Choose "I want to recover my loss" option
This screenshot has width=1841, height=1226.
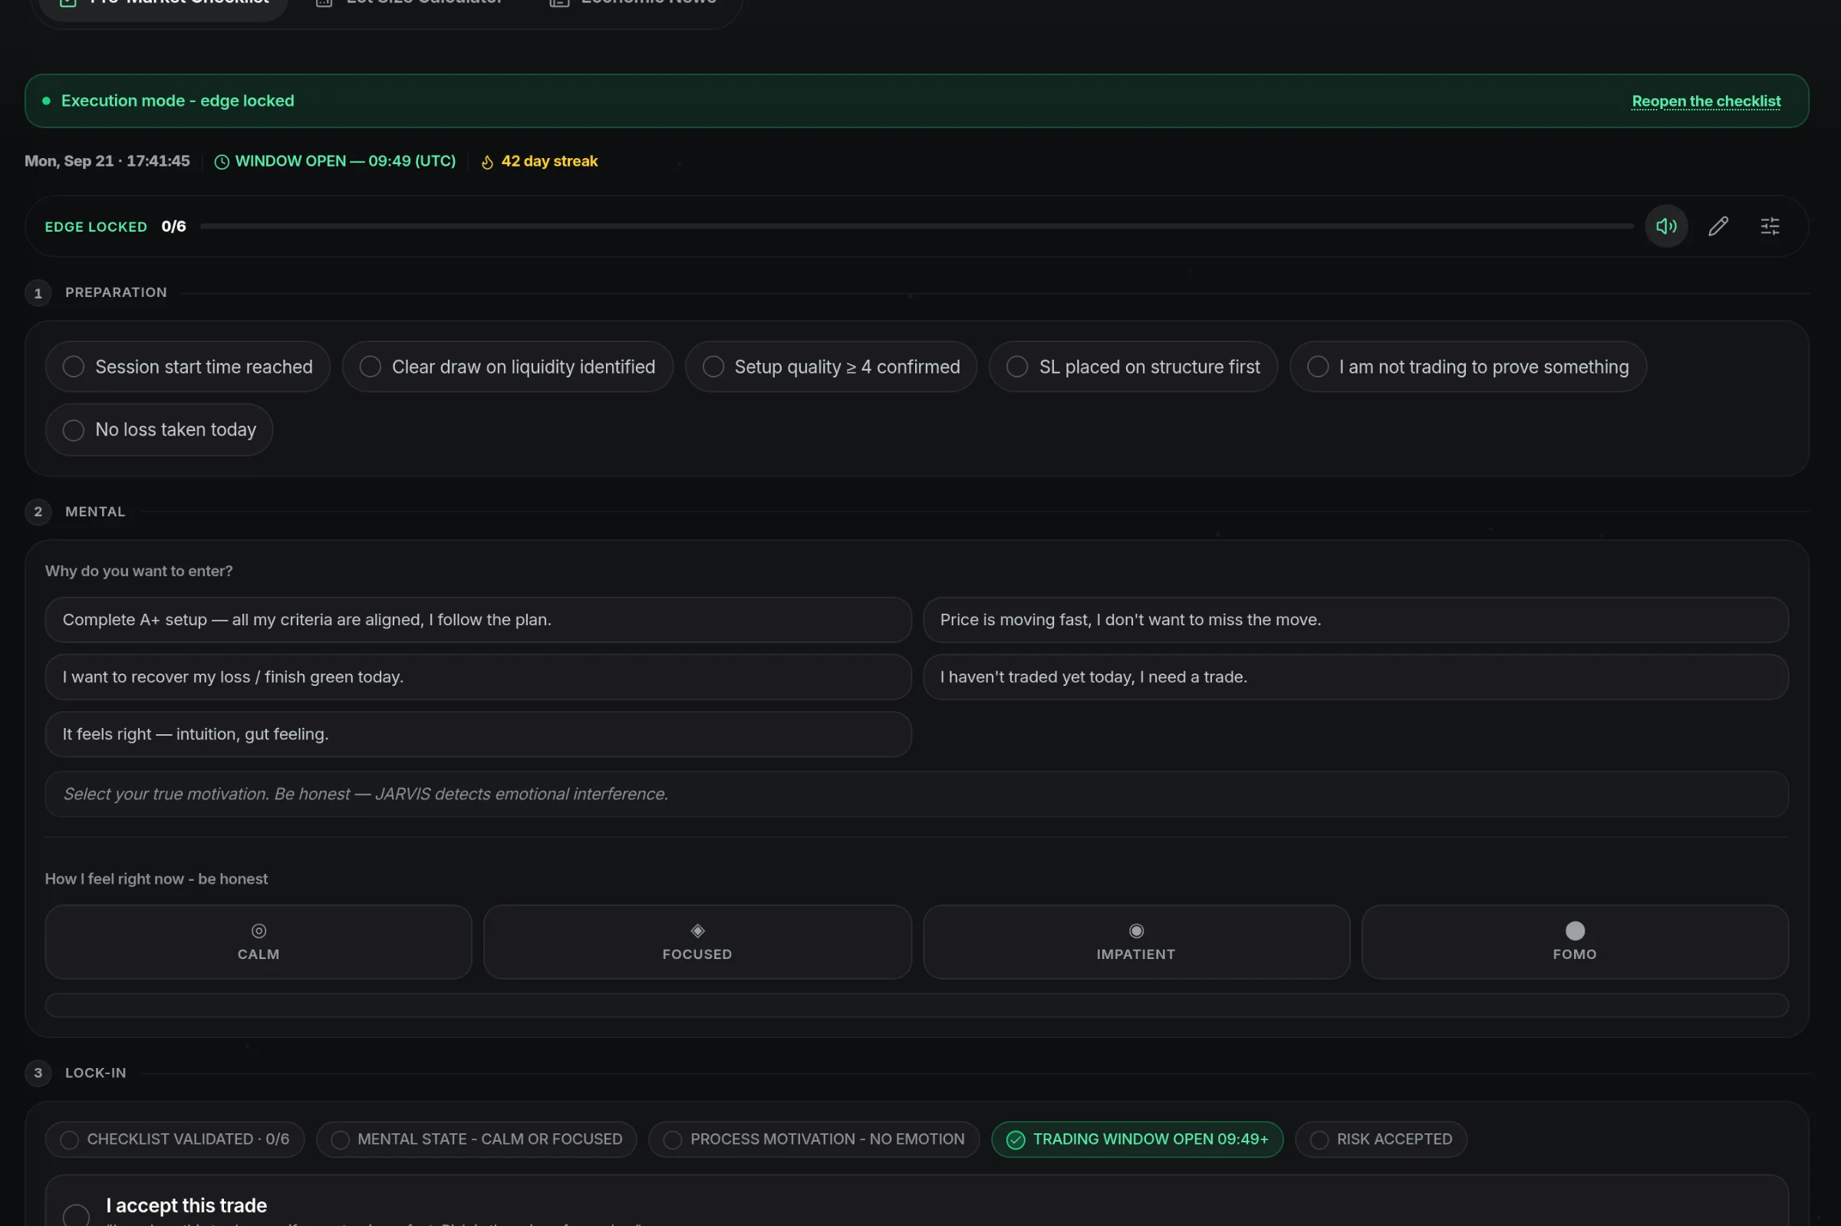tap(479, 677)
